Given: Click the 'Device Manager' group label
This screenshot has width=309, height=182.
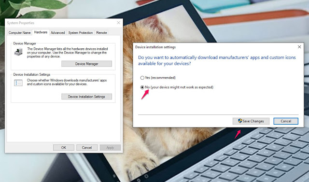Looking at the screenshot, I should tap(25, 43).
